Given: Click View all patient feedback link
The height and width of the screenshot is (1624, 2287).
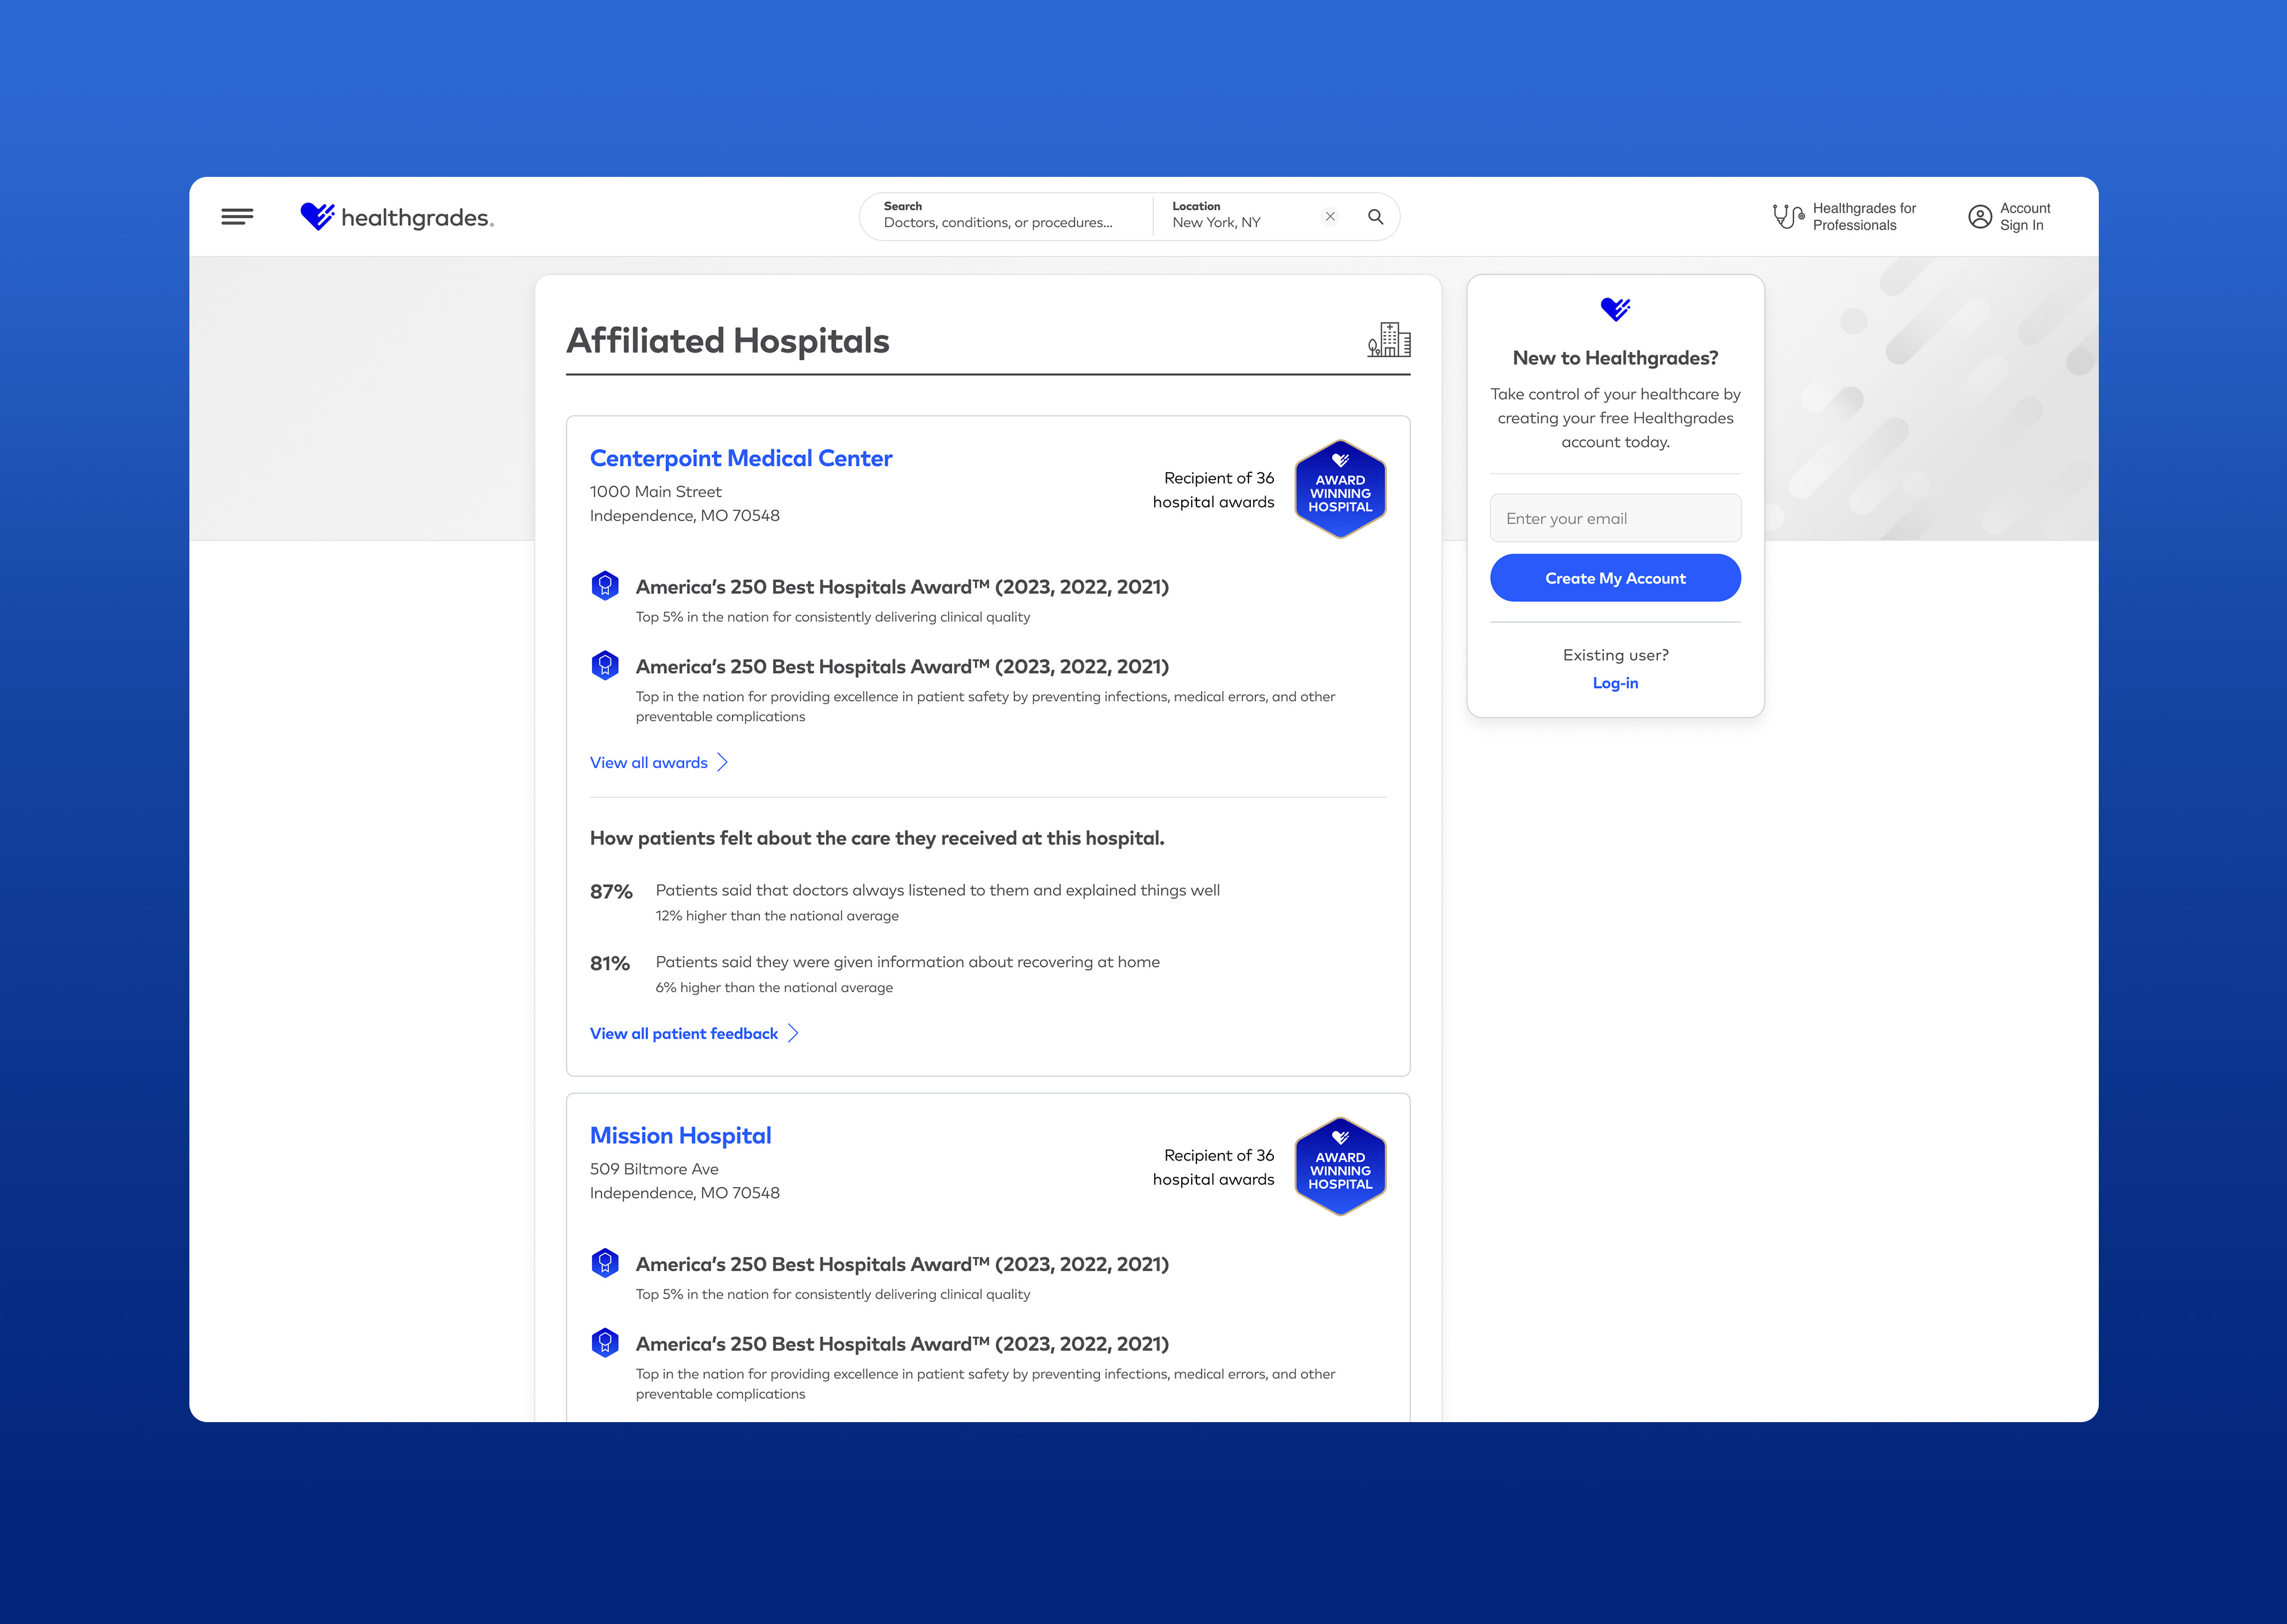Looking at the screenshot, I should pyautogui.click(x=684, y=1033).
